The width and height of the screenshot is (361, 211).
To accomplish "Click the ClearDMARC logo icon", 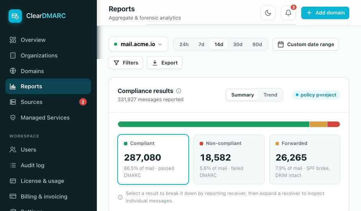I will coord(15,16).
